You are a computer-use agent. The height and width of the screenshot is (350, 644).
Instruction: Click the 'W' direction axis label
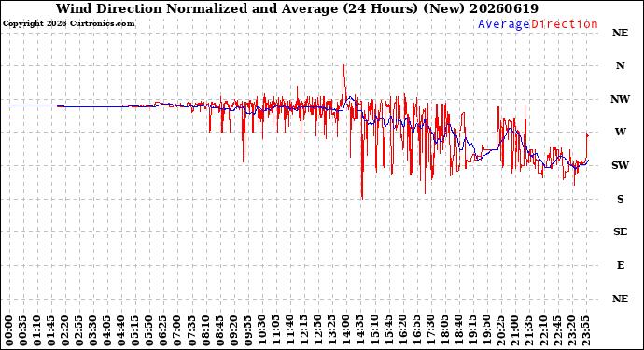point(620,132)
